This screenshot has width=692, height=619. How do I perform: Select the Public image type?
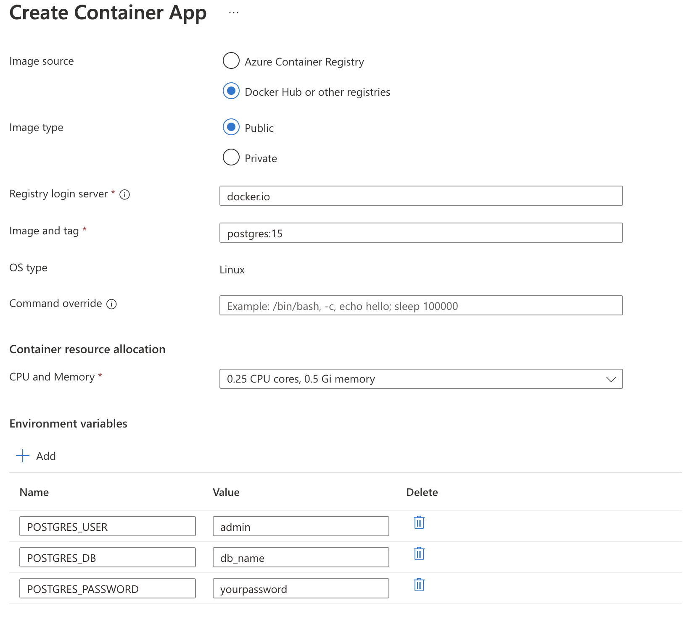click(231, 127)
